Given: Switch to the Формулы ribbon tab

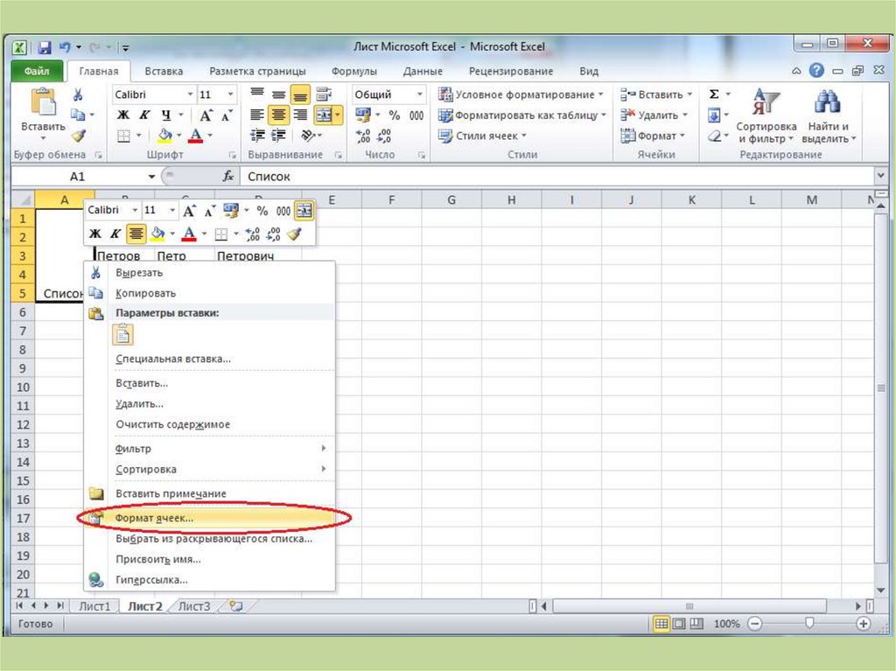Looking at the screenshot, I should pos(354,71).
